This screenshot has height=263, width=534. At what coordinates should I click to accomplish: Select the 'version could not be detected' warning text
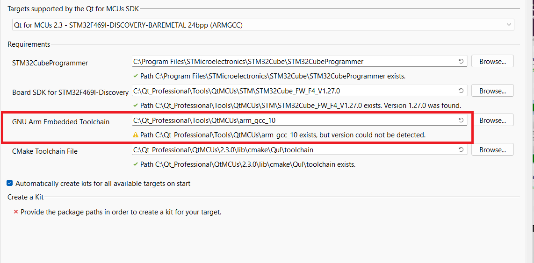click(x=283, y=135)
